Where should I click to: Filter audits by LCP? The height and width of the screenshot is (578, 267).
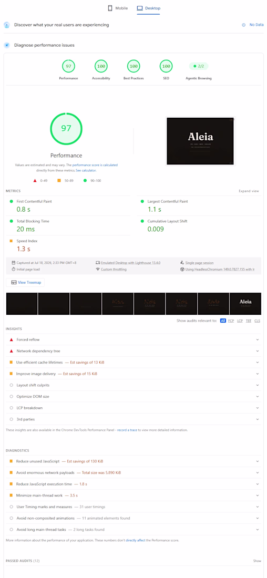pyautogui.click(x=240, y=321)
